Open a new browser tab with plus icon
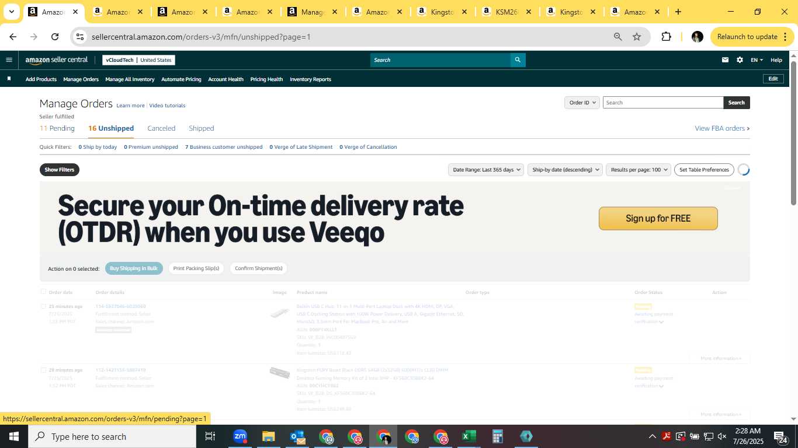 [678, 12]
